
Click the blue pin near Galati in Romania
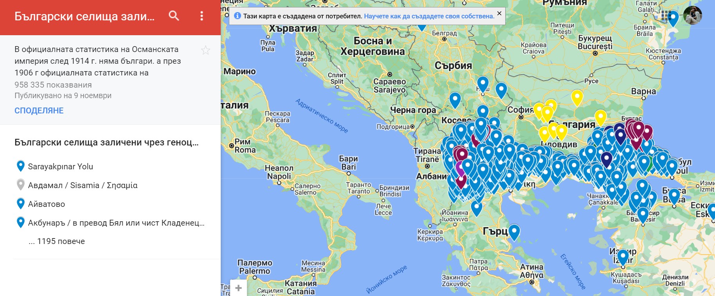tap(672, 18)
